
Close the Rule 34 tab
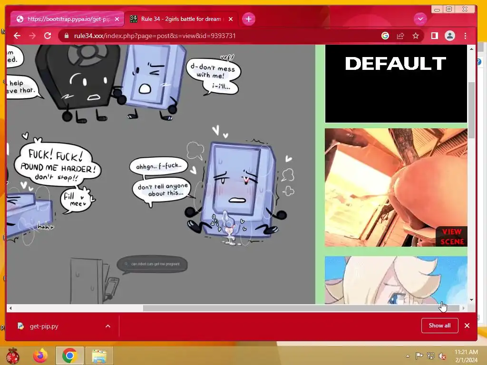click(231, 19)
